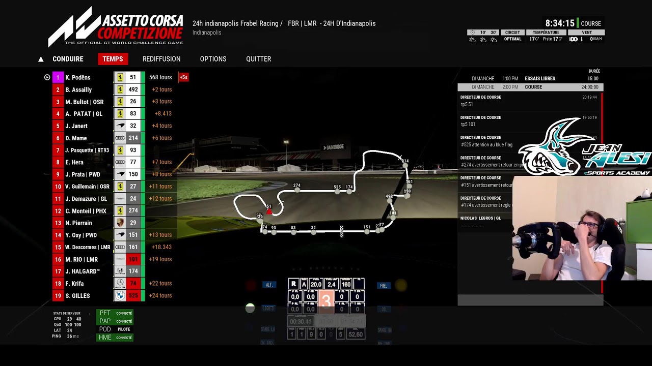Click the red scrollbar of messages panel
Screen dimensions: 652x366
click(602, 192)
